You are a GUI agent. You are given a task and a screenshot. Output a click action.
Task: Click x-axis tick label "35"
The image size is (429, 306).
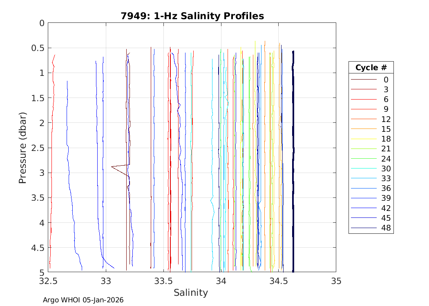336,281
